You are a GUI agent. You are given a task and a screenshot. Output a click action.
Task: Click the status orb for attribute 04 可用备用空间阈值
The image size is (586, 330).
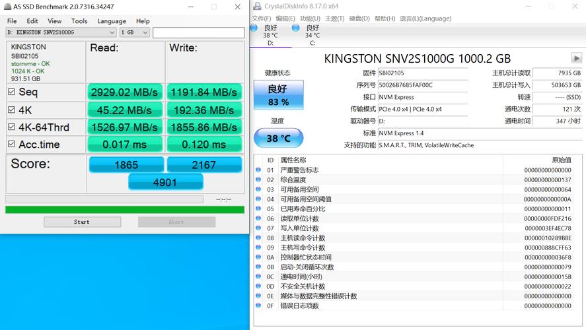click(x=258, y=199)
